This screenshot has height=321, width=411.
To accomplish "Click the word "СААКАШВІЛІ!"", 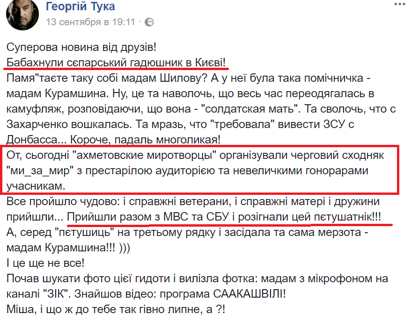I will [250, 294].
